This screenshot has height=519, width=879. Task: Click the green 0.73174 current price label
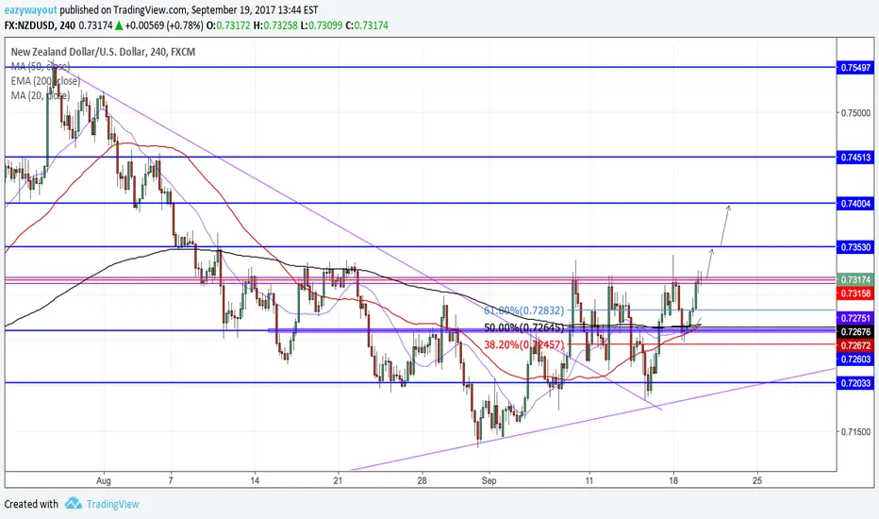(x=855, y=279)
